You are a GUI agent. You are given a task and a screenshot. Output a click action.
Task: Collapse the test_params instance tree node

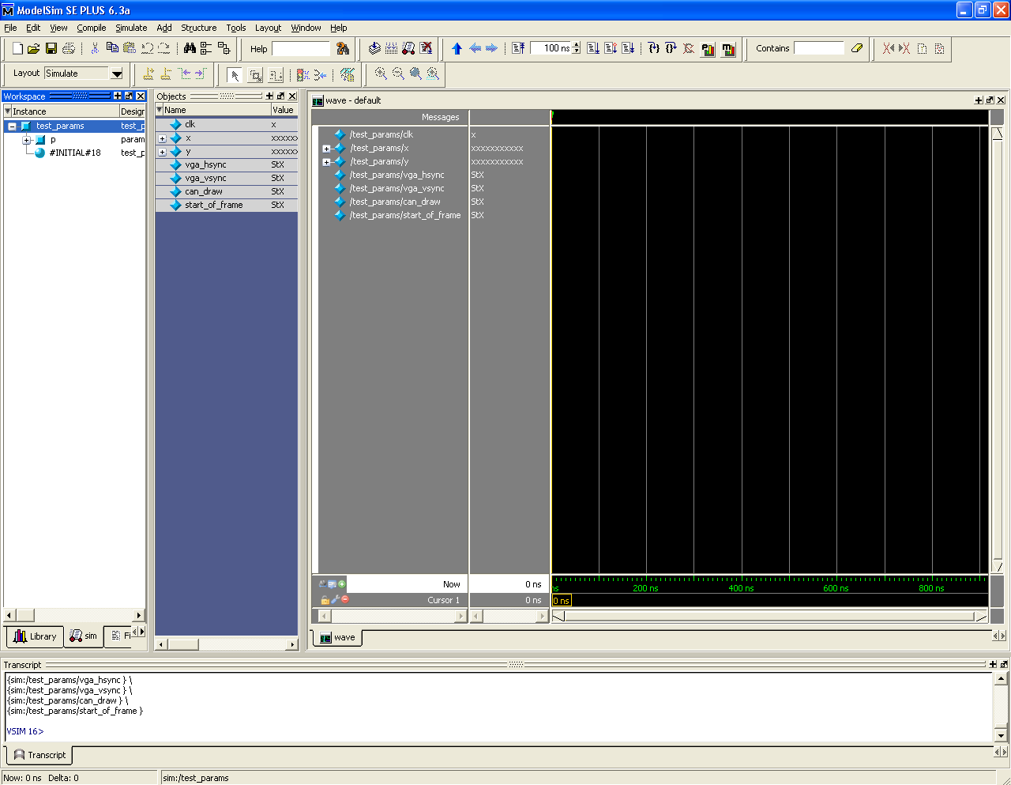pos(12,126)
